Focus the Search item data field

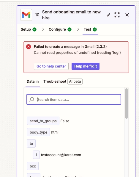coord(74,99)
